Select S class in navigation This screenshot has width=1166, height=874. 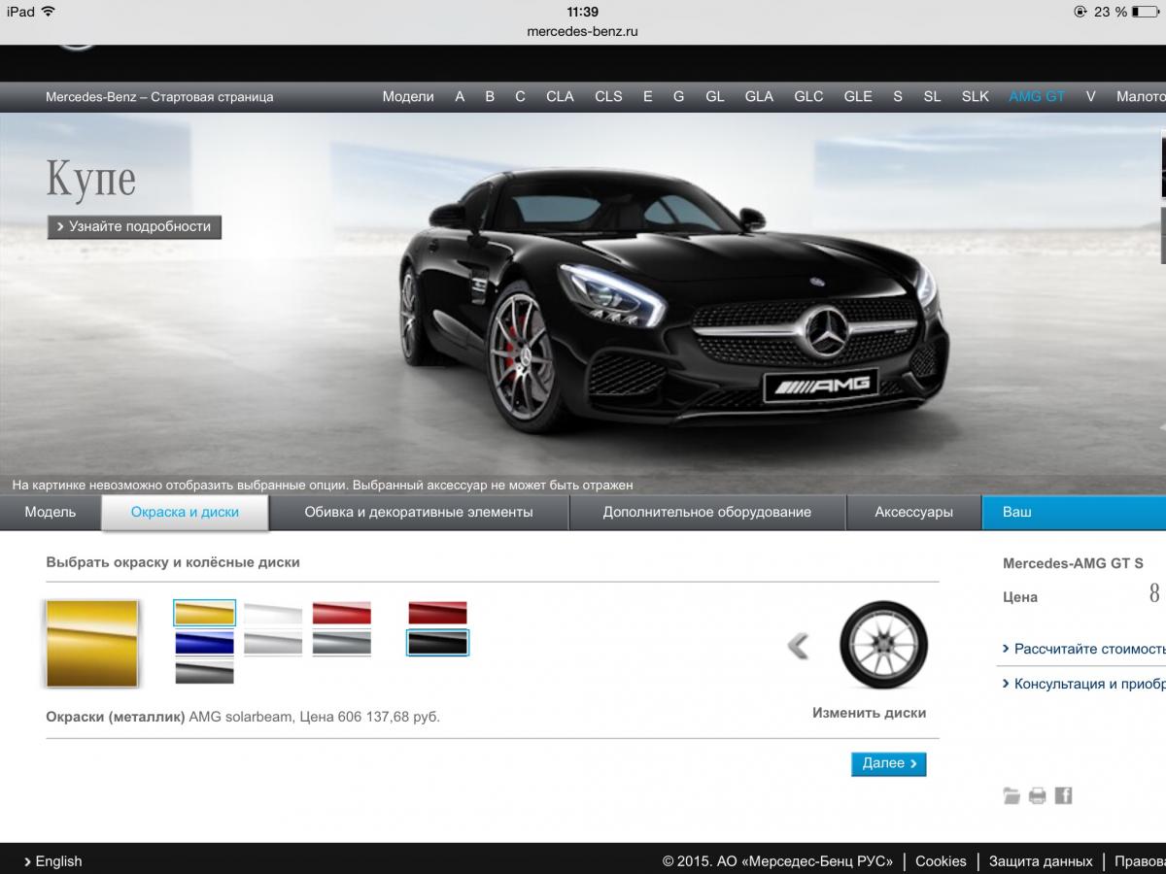point(898,96)
